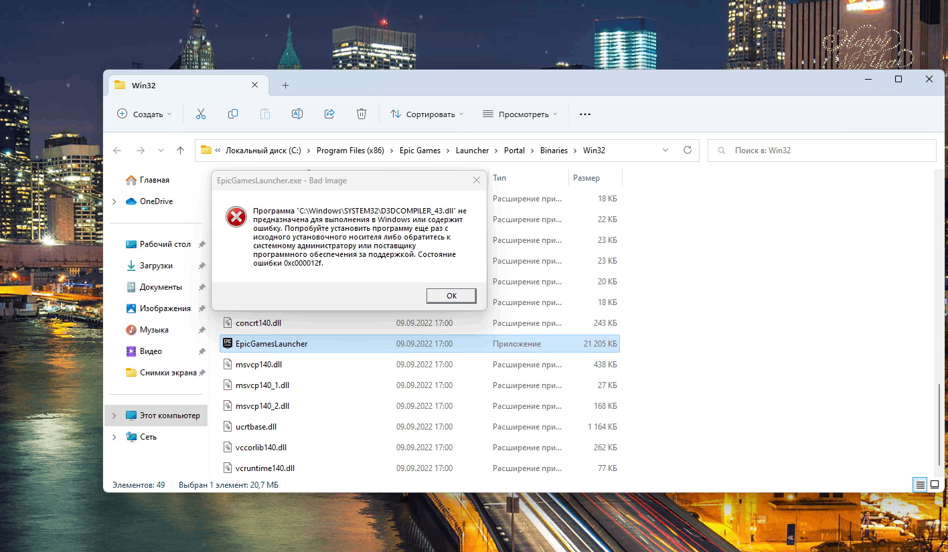Screen dimensions: 948x552
Task: Open the Просмотреть dropdown
Action: [x=520, y=114]
